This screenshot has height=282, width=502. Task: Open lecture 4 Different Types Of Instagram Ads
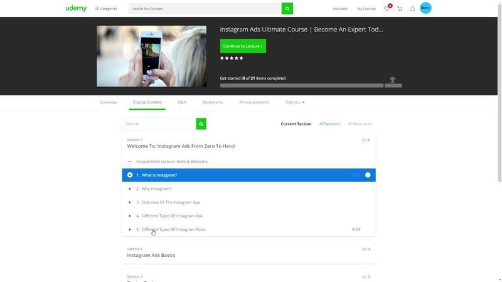click(172, 216)
